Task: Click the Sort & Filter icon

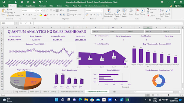Action: (x=162, y=11)
